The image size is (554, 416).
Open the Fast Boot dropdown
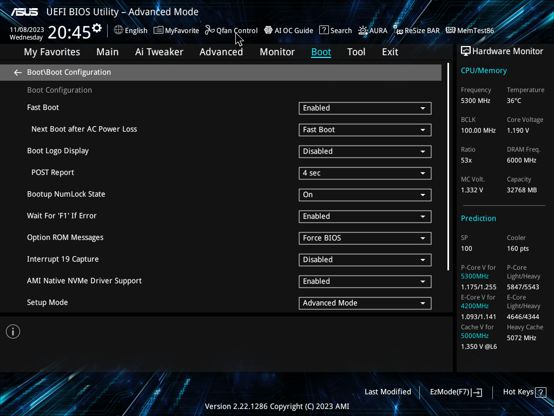(x=365, y=108)
